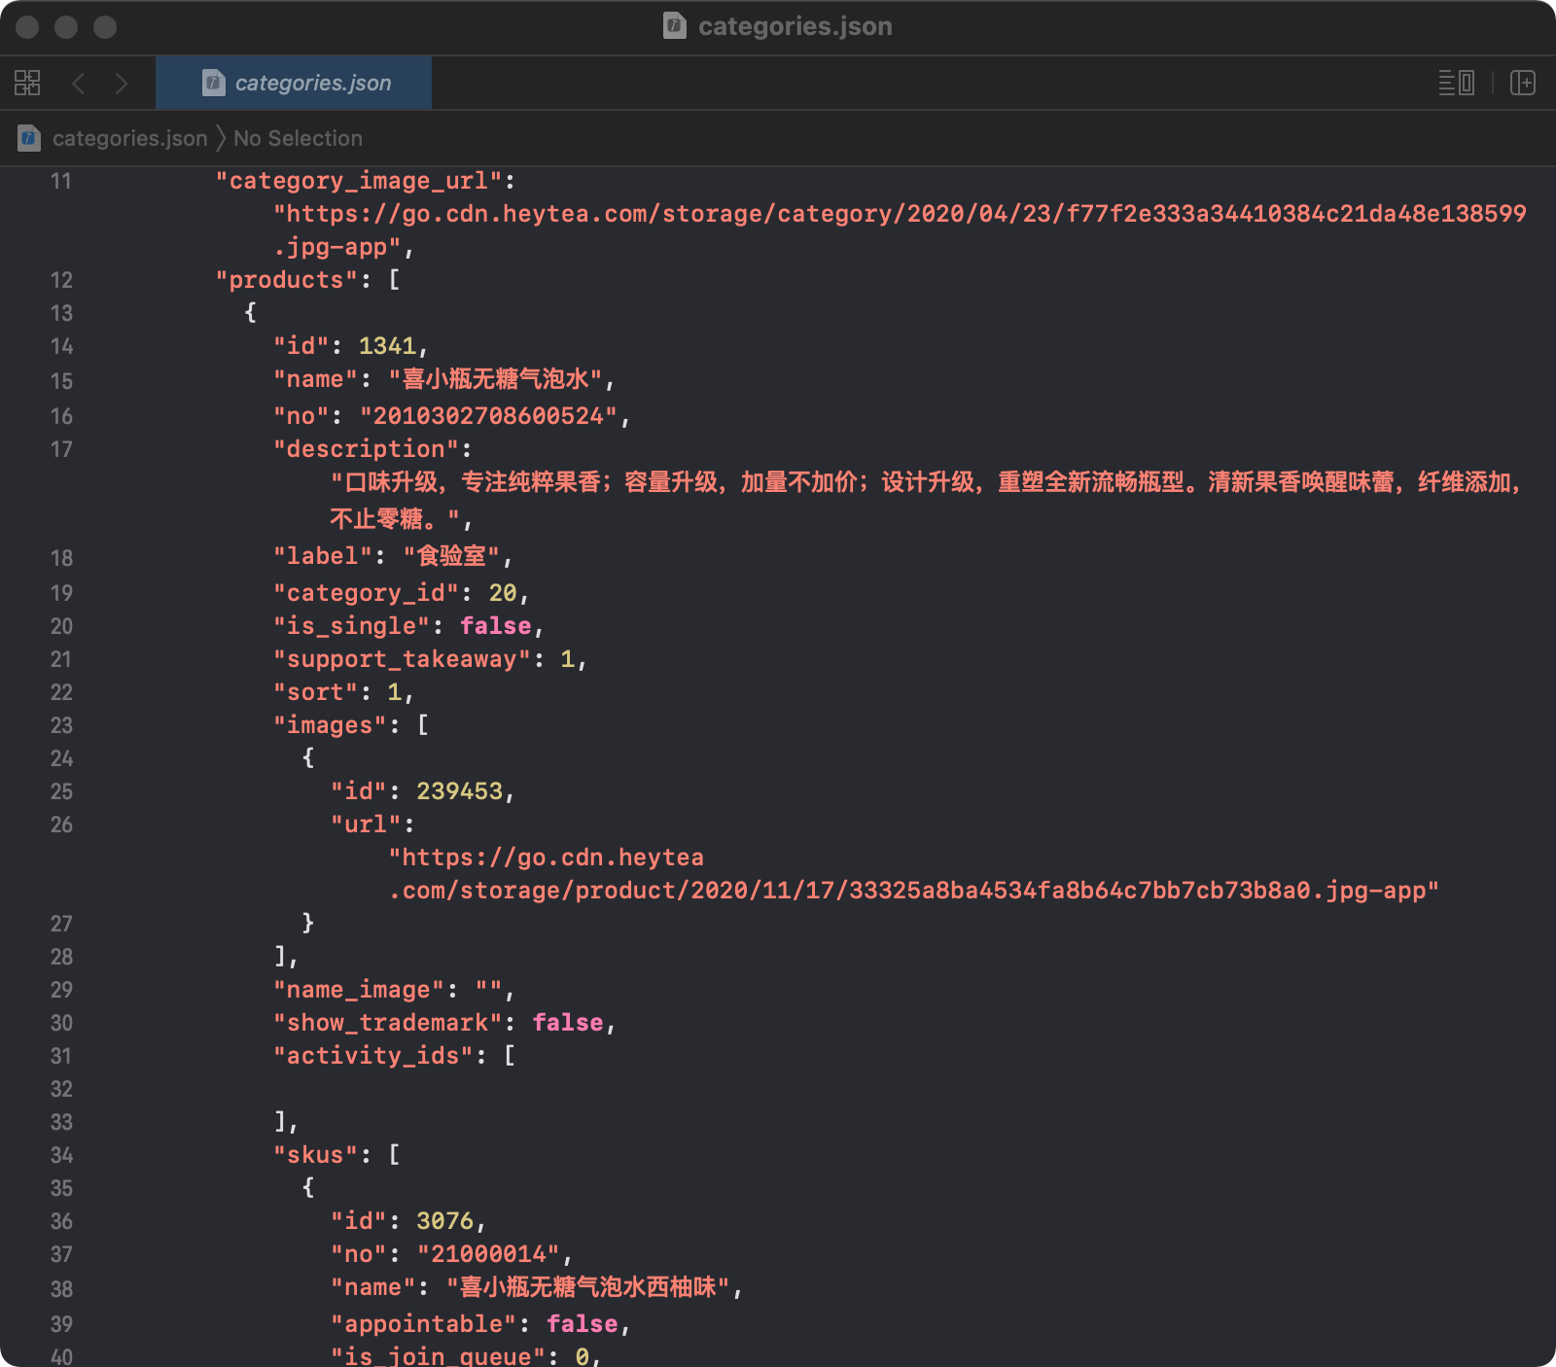Click the no value "2010302708600524"
The height and width of the screenshot is (1367, 1556).
coord(488,416)
